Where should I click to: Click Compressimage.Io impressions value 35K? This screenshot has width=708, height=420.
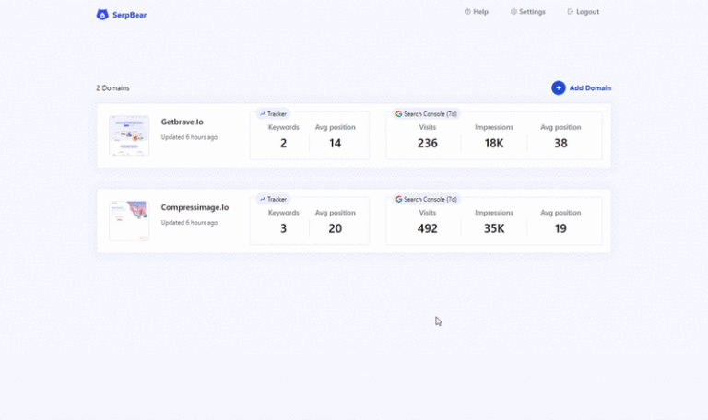[494, 228]
